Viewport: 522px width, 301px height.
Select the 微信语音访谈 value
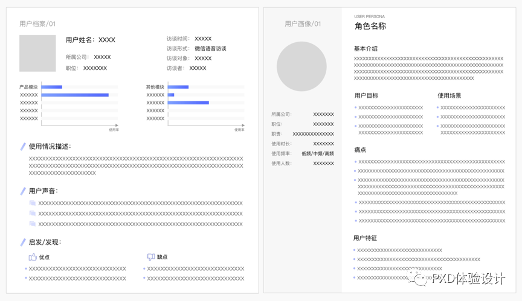coord(210,48)
